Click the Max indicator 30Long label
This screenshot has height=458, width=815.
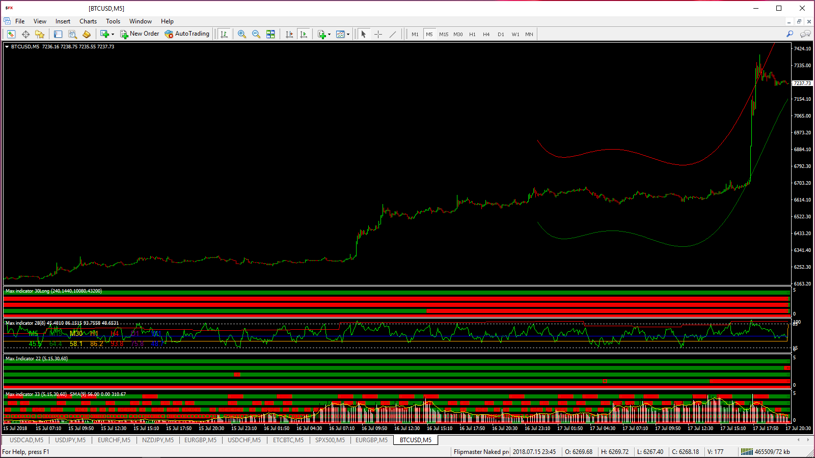[x=53, y=291]
